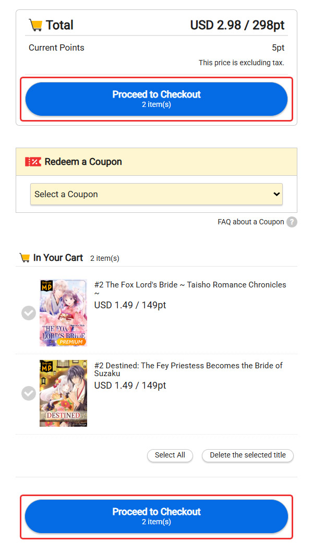
Task: Click the bottom Proceed to Checkout button
Action: (156, 516)
